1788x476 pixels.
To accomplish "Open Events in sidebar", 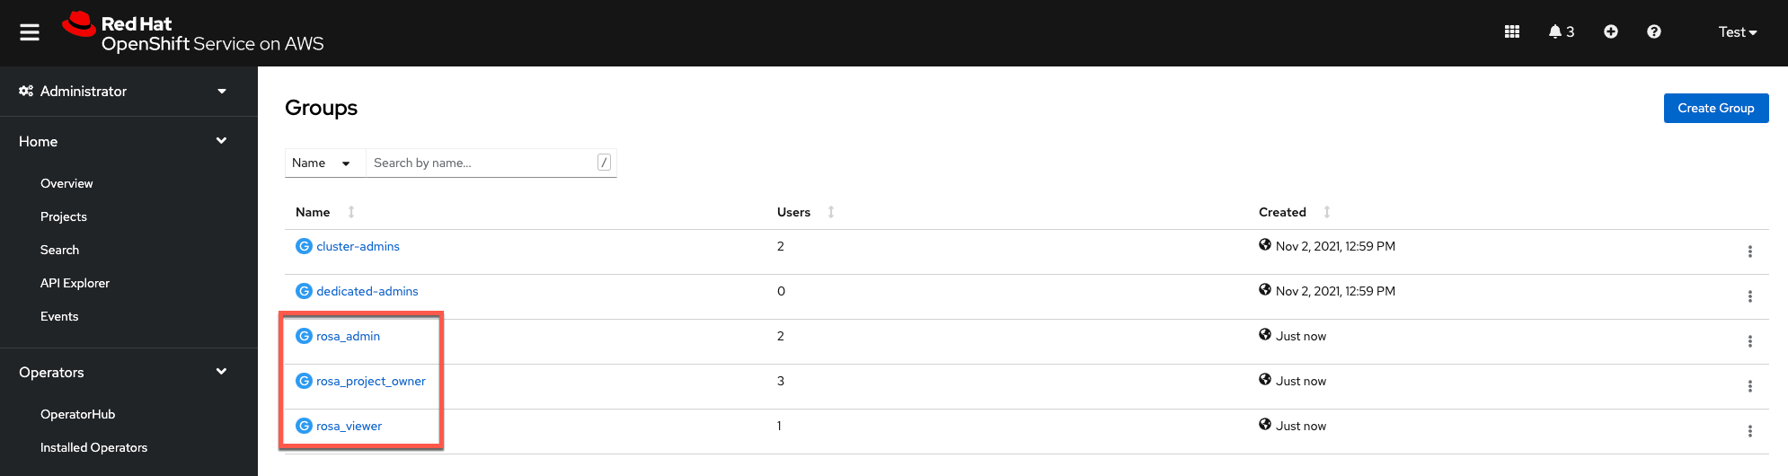I will point(59,316).
